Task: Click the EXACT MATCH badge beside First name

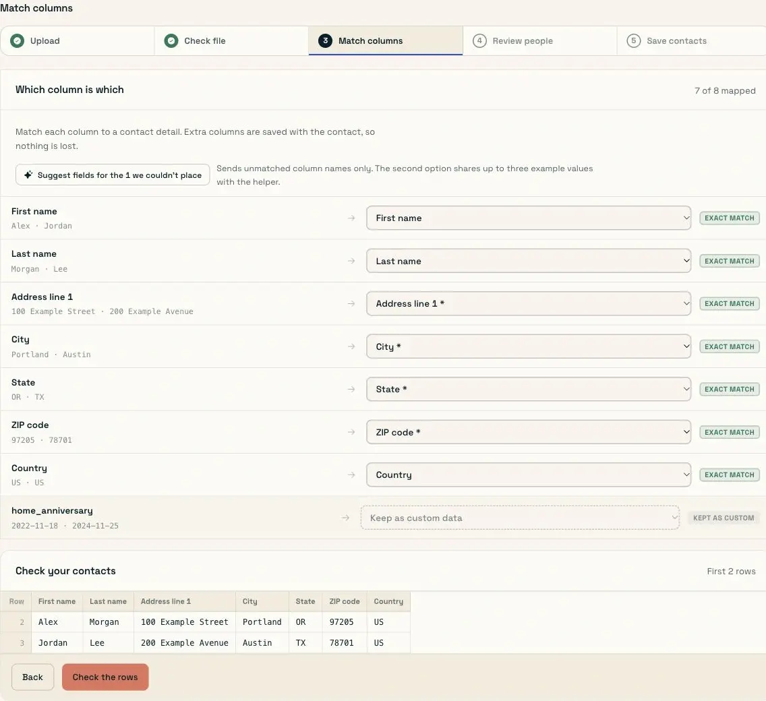Action: tap(730, 218)
